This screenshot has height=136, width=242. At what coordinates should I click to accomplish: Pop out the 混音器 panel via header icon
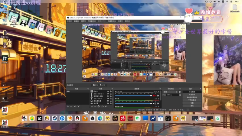click(160, 89)
